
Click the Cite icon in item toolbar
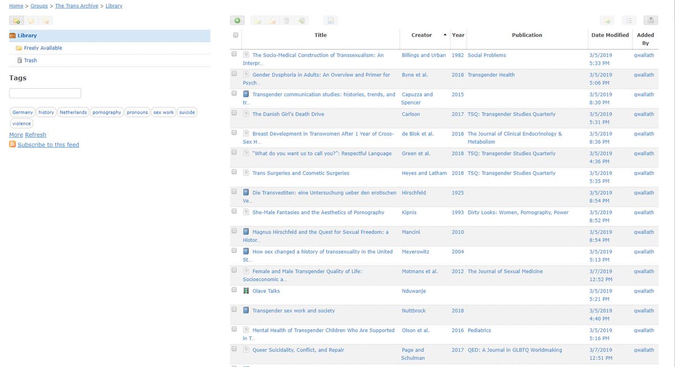331,21
